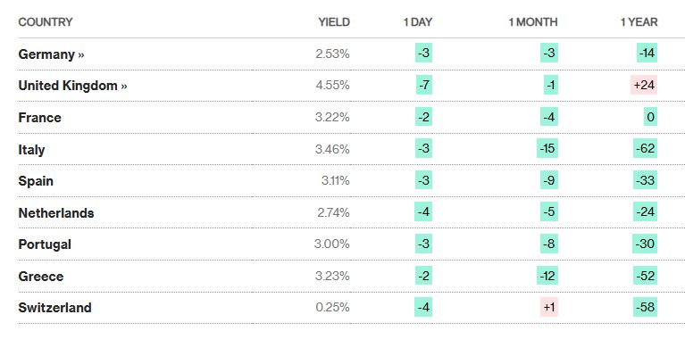
Task: Click the 1 DAY column header
Action: [x=418, y=22]
